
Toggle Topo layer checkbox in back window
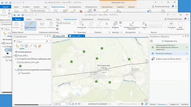[7, 60]
